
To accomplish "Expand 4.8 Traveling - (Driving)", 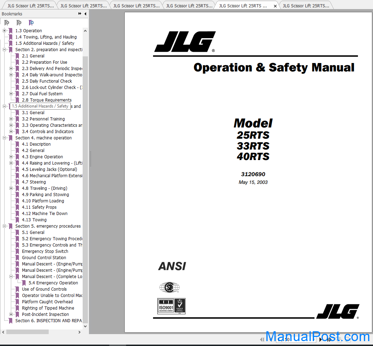I will coord(11,188).
